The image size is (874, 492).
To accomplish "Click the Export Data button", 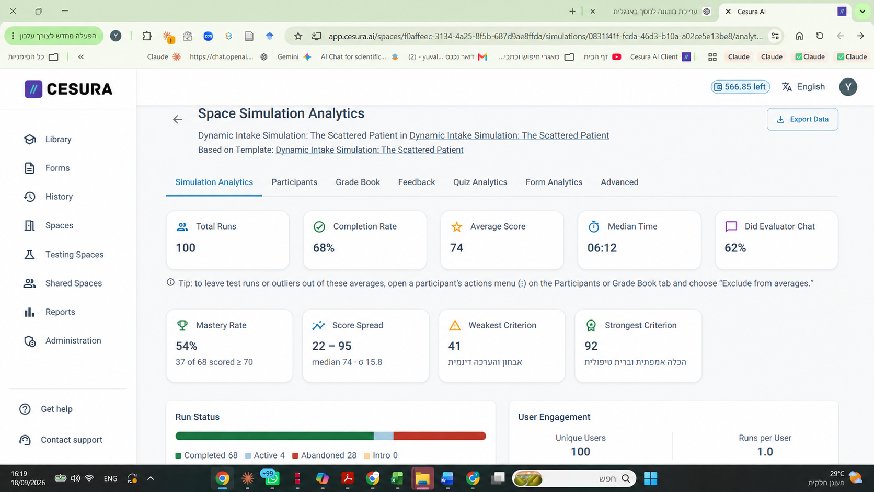I will (802, 119).
